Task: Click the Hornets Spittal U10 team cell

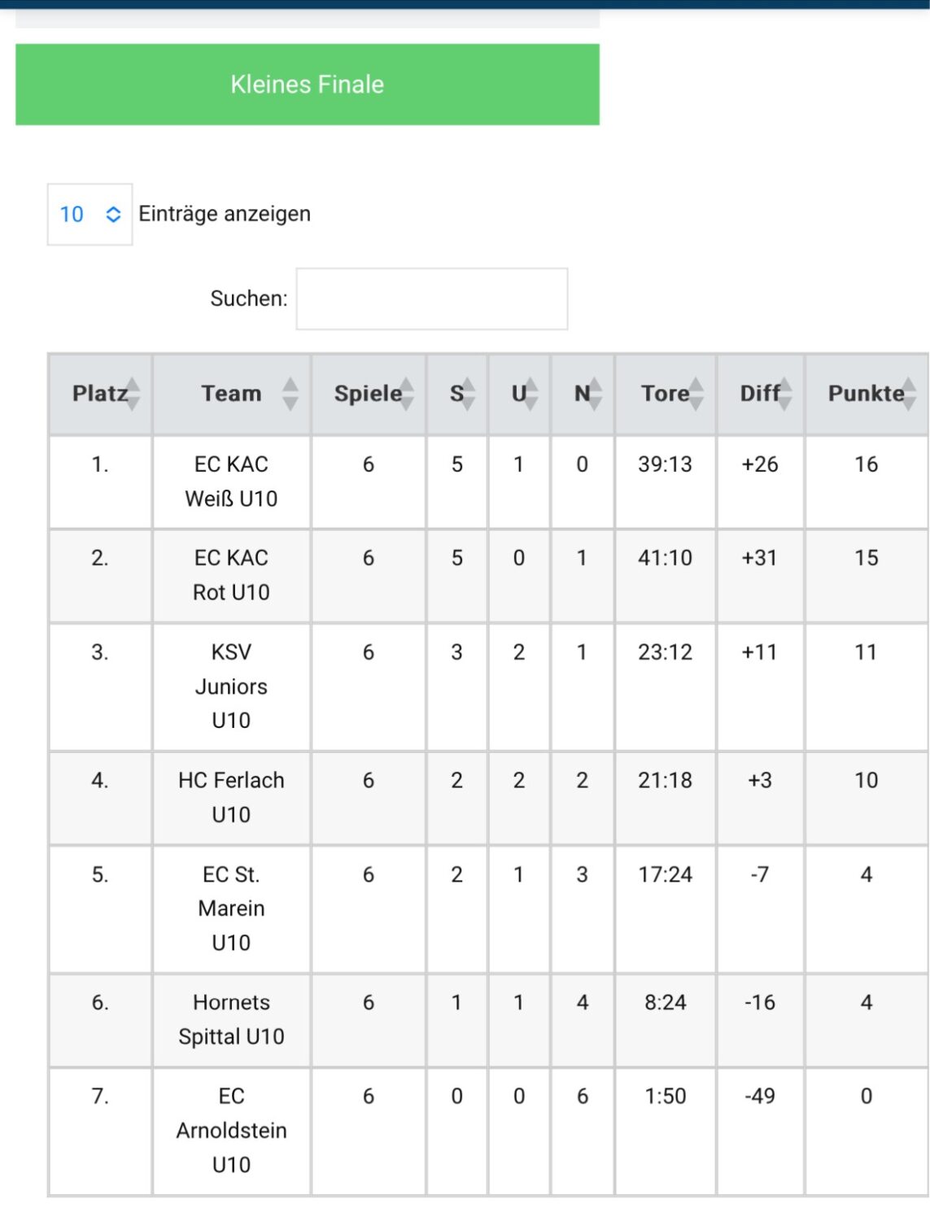Action: coord(232,1021)
